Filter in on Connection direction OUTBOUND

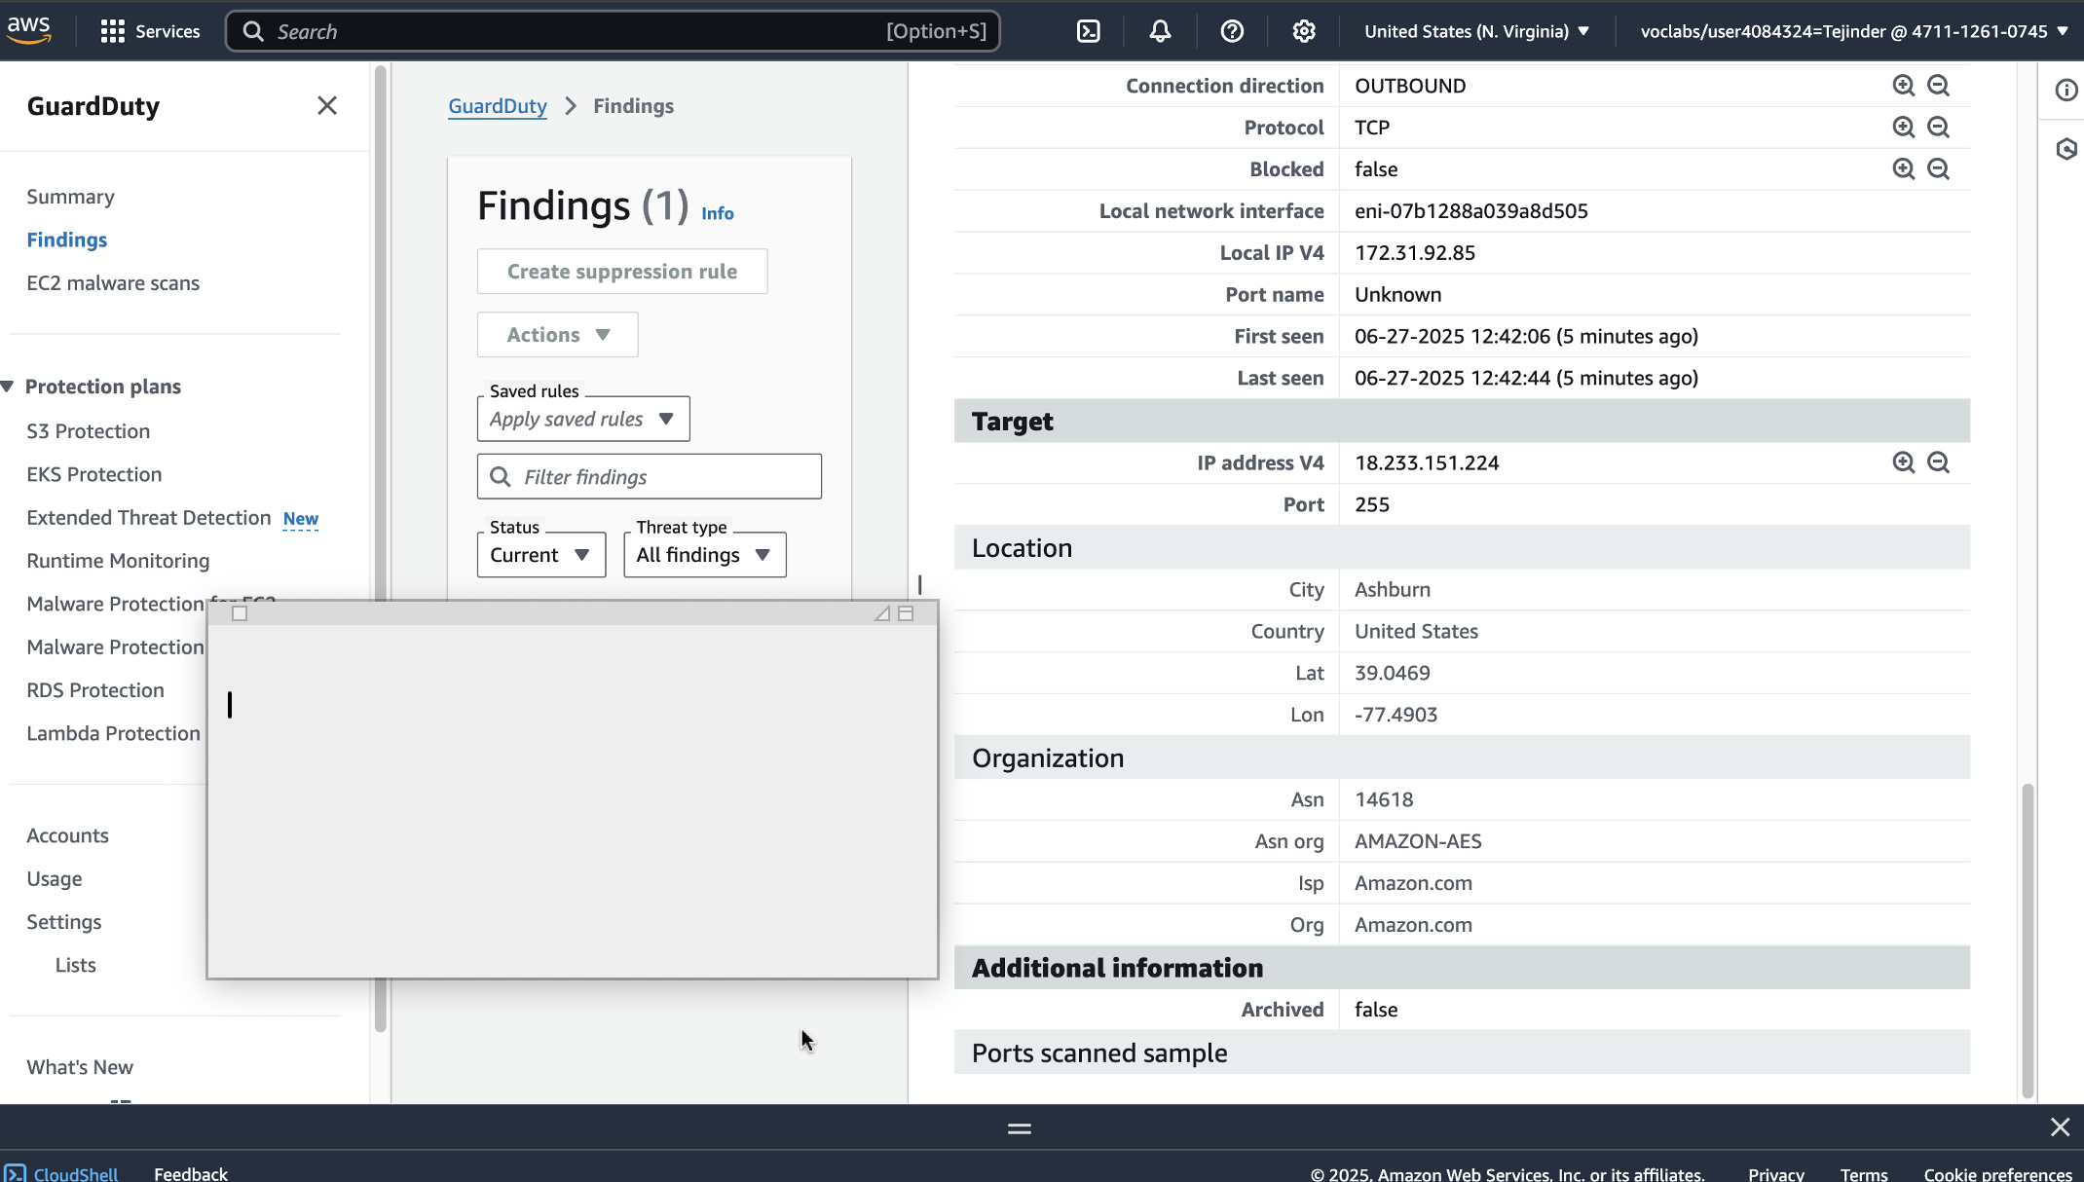1903,86
